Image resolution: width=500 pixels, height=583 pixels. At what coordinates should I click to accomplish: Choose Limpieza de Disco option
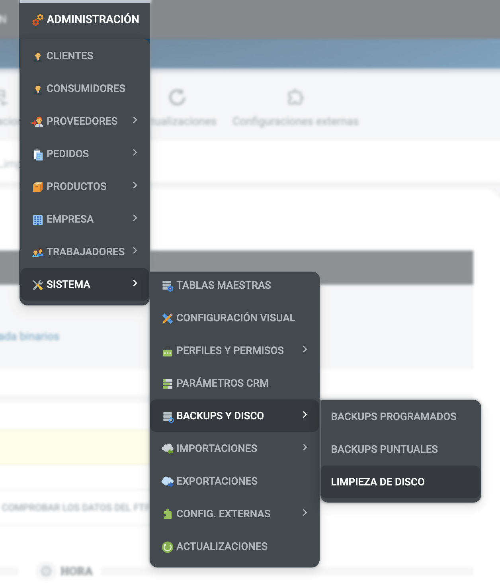[x=400, y=482]
